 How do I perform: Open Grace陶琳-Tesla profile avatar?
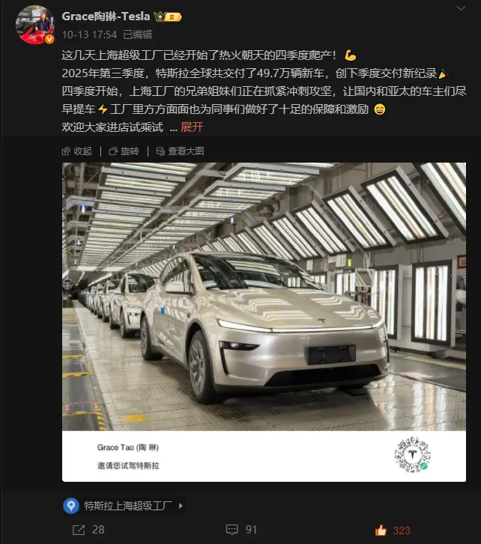(35, 25)
